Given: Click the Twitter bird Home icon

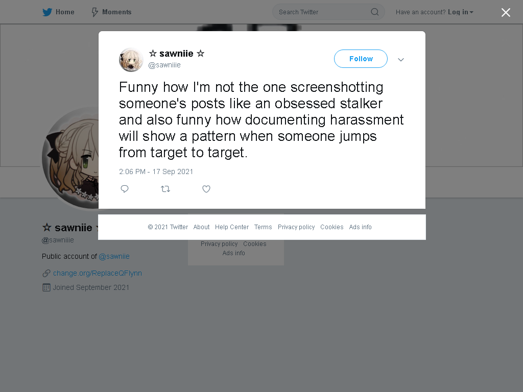Looking at the screenshot, I should [x=47, y=12].
